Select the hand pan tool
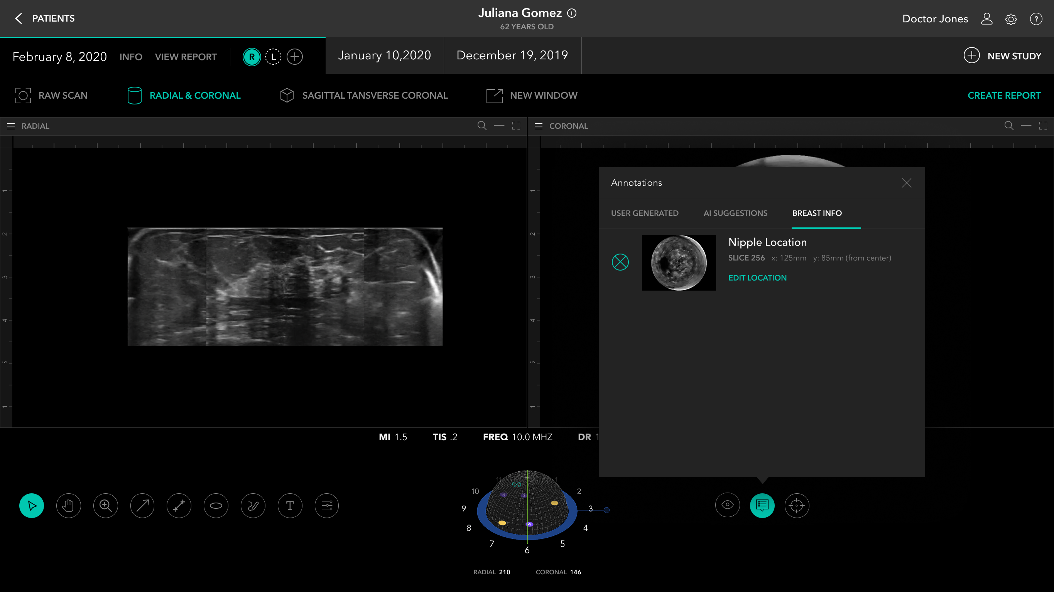This screenshot has width=1054, height=592. click(x=68, y=506)
